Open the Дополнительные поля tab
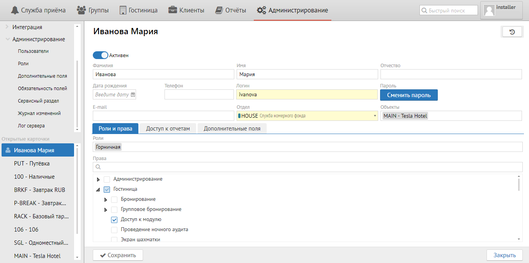This screenshot has width=529, height=263. [232, 129]
